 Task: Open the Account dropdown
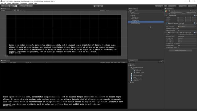pyautogui.click(x=172, y=6)
